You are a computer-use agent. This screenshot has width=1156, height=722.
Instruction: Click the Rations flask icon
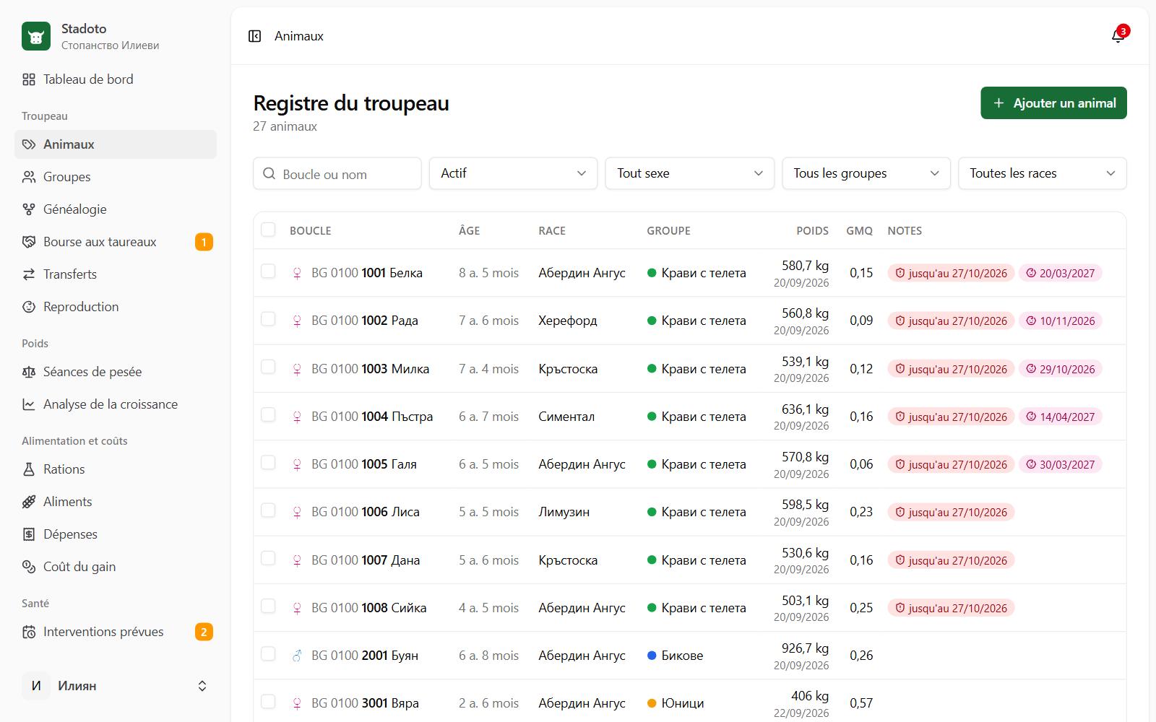tap(29, 469)
